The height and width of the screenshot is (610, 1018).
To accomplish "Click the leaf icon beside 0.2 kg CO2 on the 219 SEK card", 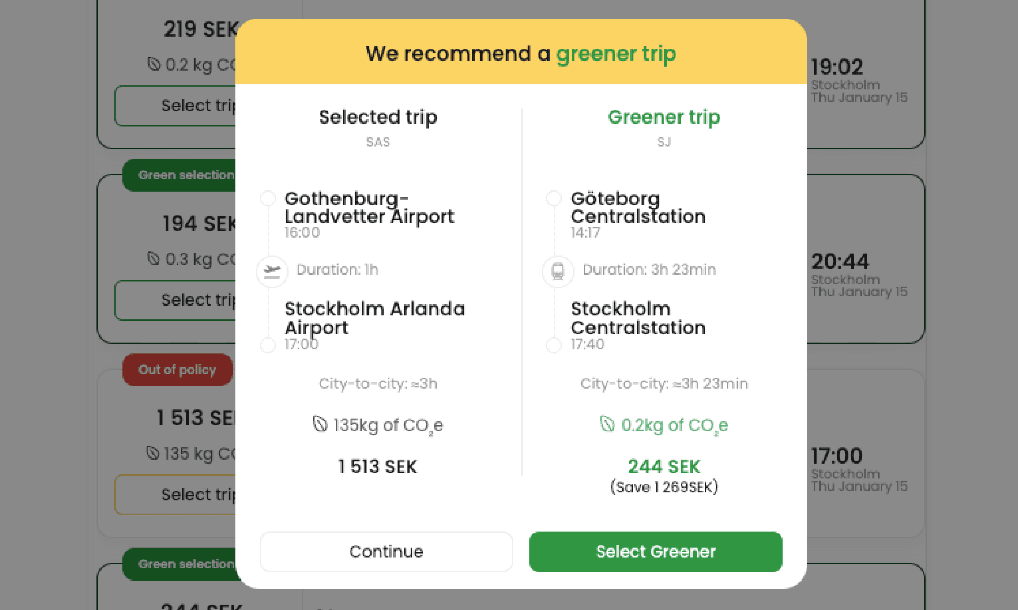I will coord(153,65).
